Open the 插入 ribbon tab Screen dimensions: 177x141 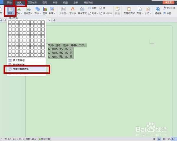(19, 2)
